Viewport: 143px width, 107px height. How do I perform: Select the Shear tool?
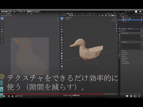coord(62,66)
